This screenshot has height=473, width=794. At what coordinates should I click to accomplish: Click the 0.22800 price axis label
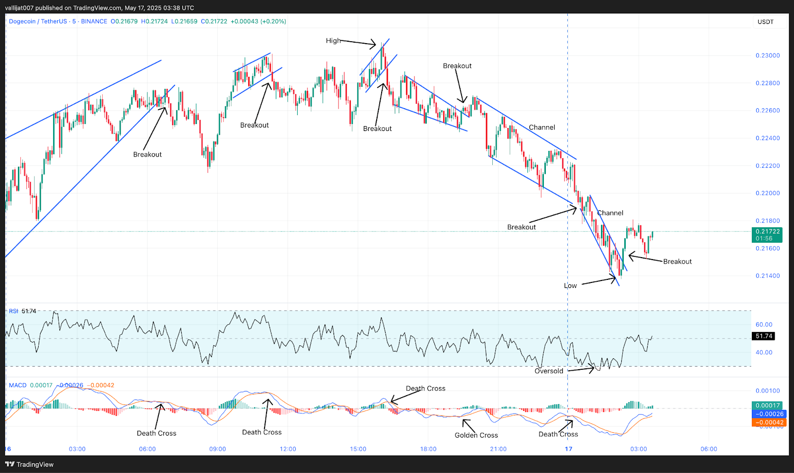click(768, 83)
